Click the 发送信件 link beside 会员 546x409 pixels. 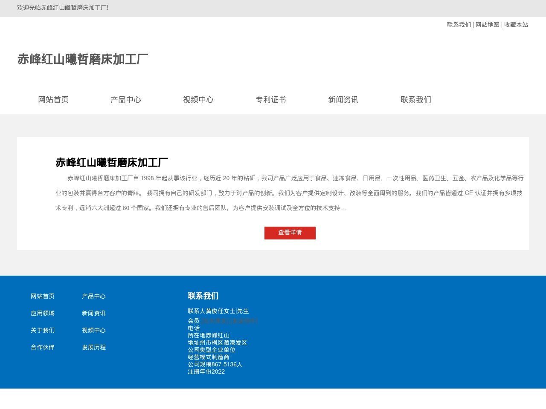pyautogui.click(x=244, y=321)
